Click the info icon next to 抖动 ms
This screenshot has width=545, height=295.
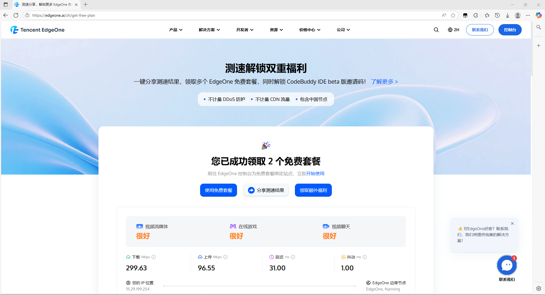coord(365,257)
